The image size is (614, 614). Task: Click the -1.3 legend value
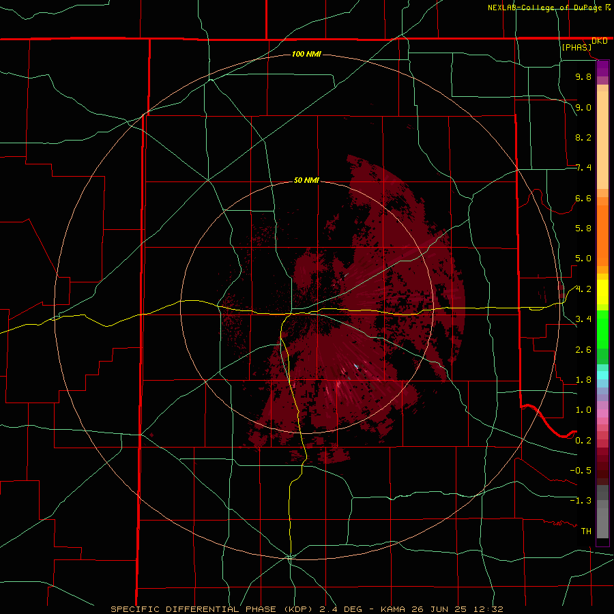pyautogui.click(x=581, y=501)
